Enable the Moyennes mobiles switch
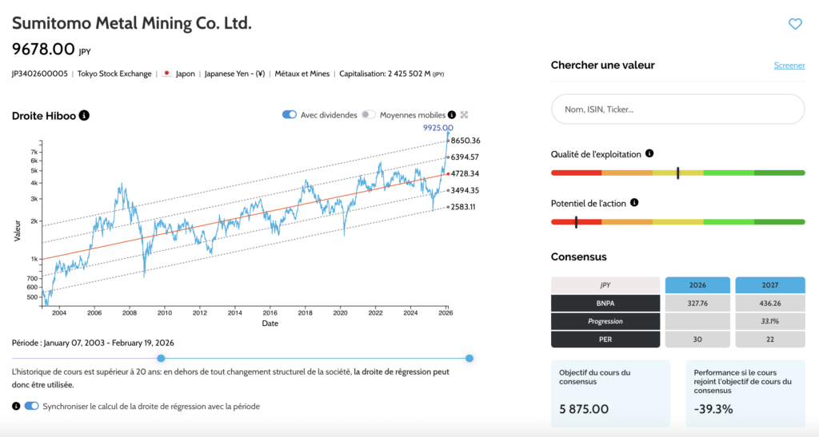 [x=368, y=115]
